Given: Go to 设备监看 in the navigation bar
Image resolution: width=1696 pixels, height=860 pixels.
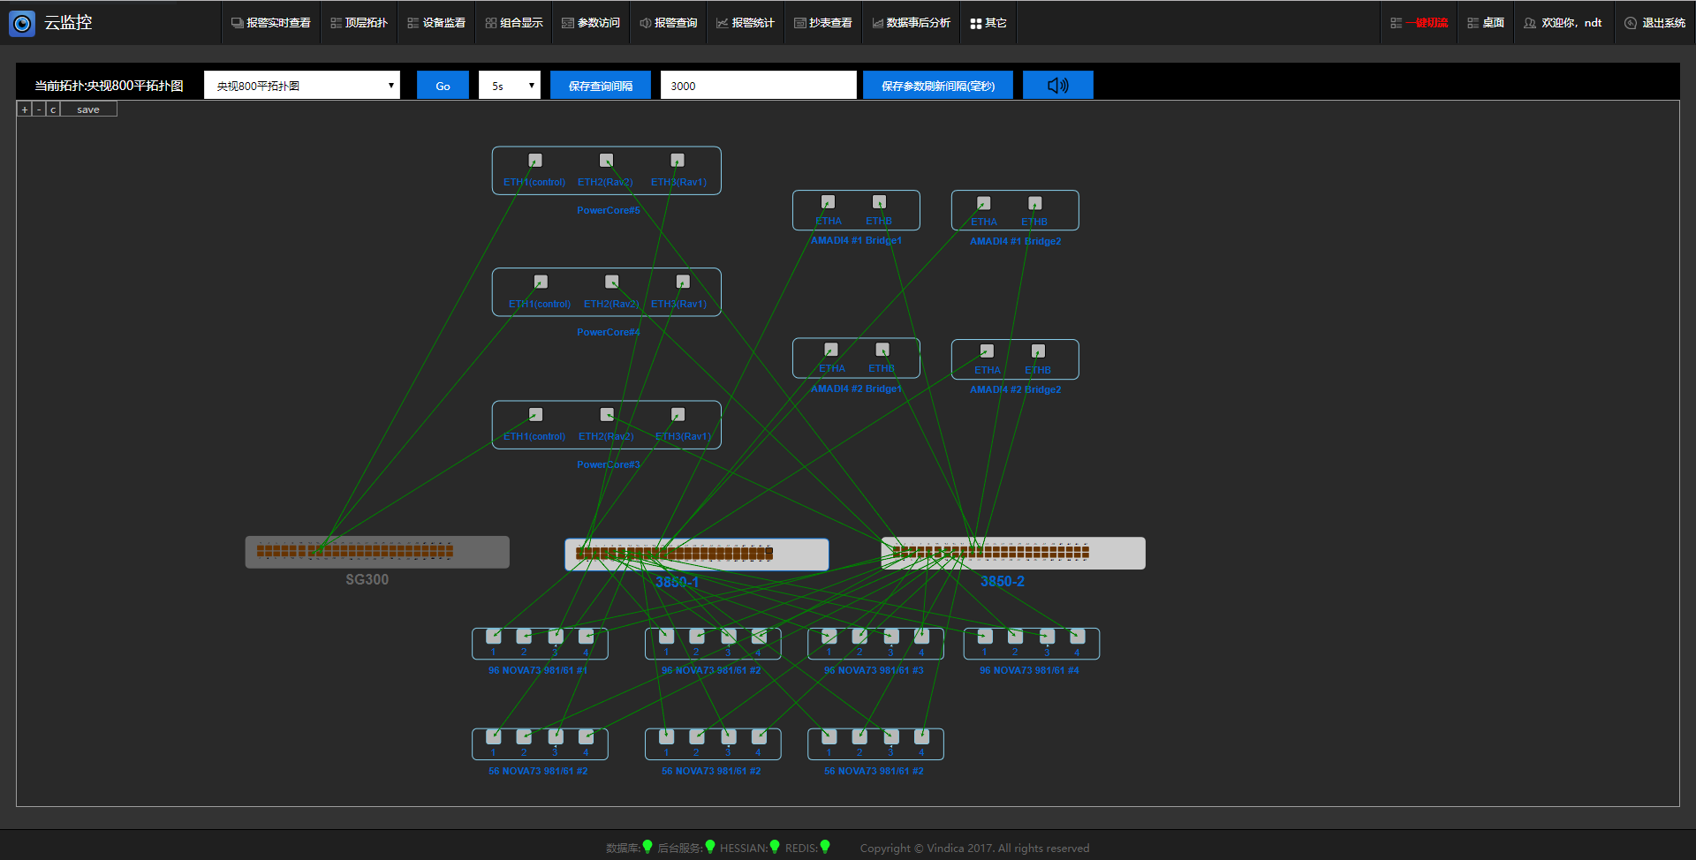Looking at the screenshot, I should 436,23.
